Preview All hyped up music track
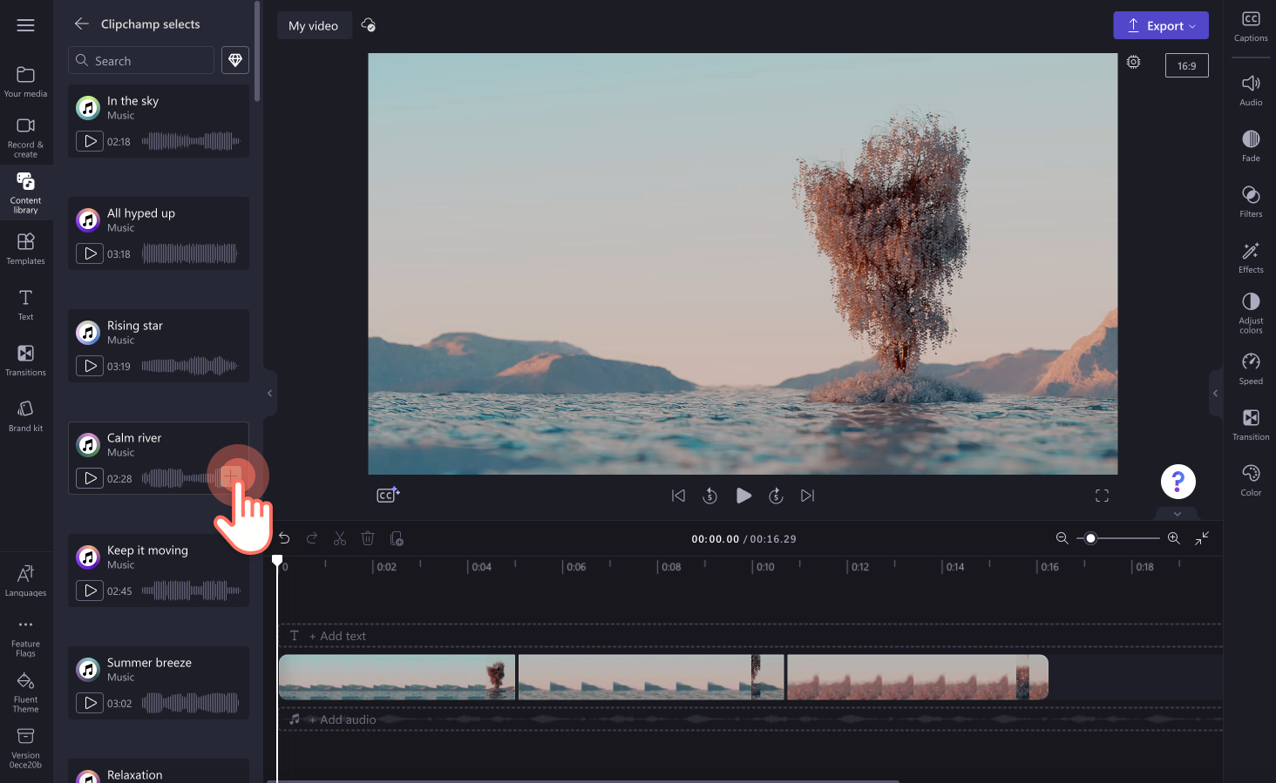The width and height of the screenshot is (1276, 783). [x=90, y=253]
